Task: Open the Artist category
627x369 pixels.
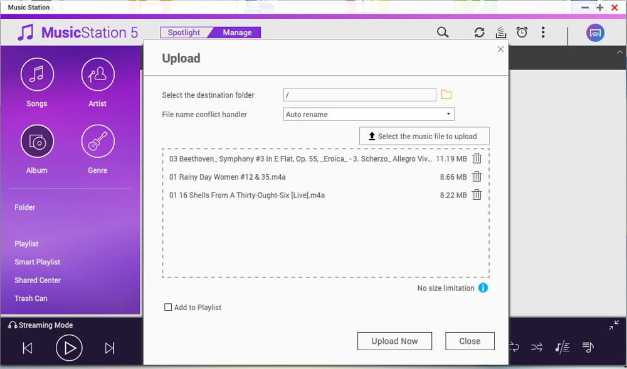Action: pyautogui.click(x=98, y=75)
